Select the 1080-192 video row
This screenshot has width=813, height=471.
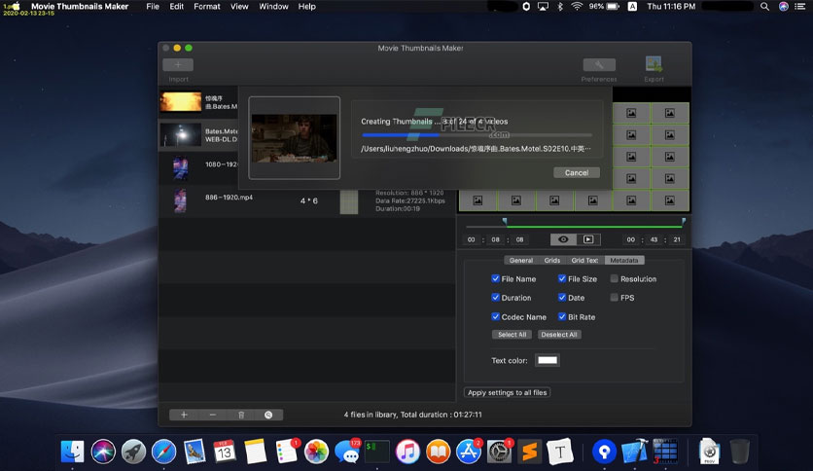coord(198,168)
